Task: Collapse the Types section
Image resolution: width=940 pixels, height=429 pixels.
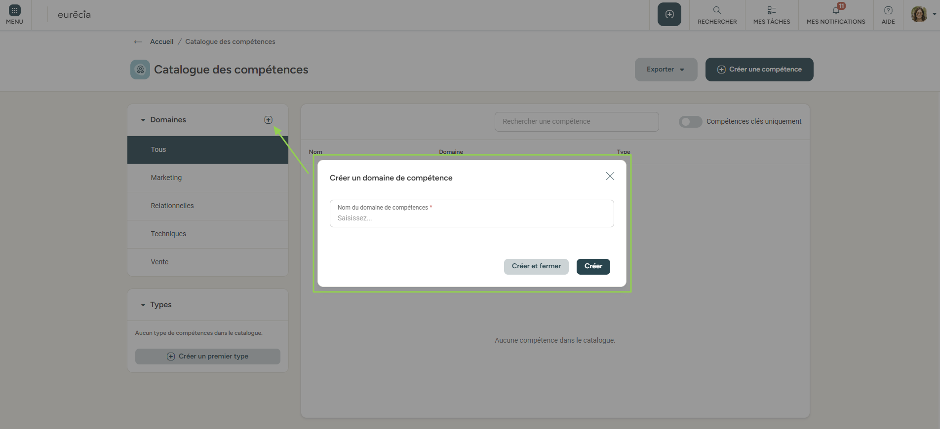Action: point(143,305)
